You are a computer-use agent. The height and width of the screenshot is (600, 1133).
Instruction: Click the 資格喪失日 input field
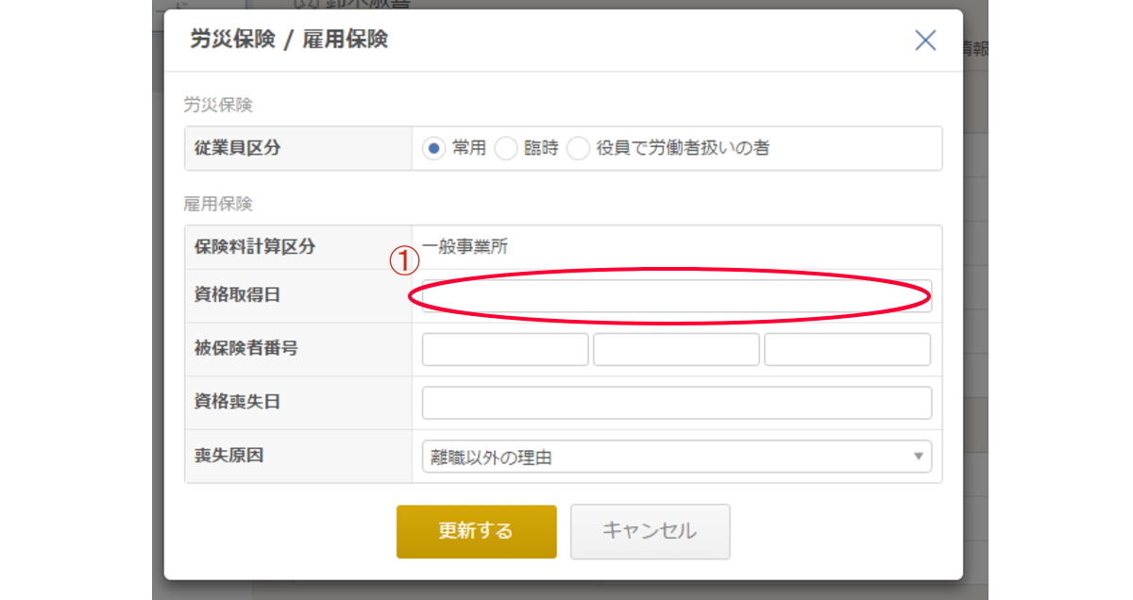[x=677, y=403]
